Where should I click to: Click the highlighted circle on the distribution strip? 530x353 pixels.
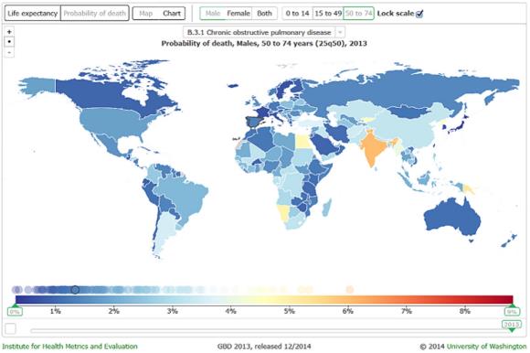(x=75, y=290)
